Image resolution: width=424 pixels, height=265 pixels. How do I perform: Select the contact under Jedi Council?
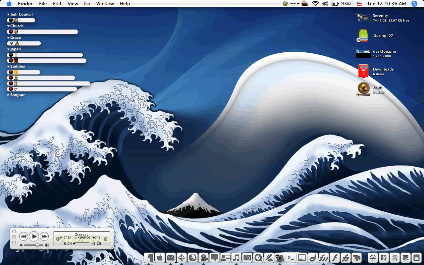21,20
